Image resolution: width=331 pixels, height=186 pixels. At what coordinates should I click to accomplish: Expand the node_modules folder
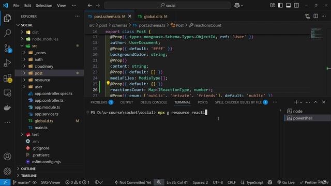click(x=22, y=39)
